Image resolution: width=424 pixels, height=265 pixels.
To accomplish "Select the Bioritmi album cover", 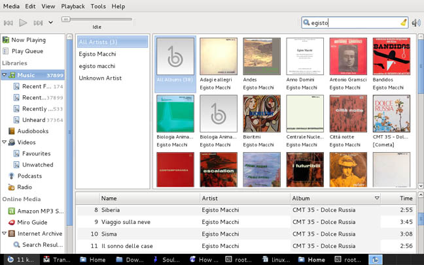I will click(x=262, y=114).
